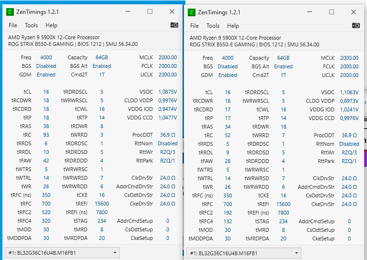The height and width of the screenshot is (260, 367).
Task: Click VDDG CCD value 1,0477V in left window
Action: (168, 118)
